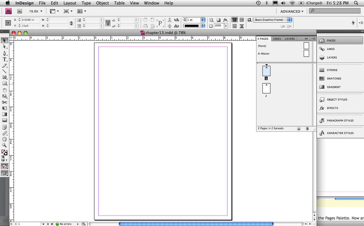Select the Direct Selection tool
This screenshot has height=226, width=364.
5,47
